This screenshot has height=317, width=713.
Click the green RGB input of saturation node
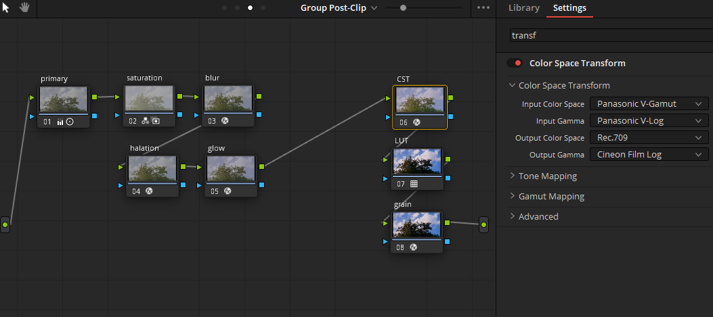coord(117,97)
